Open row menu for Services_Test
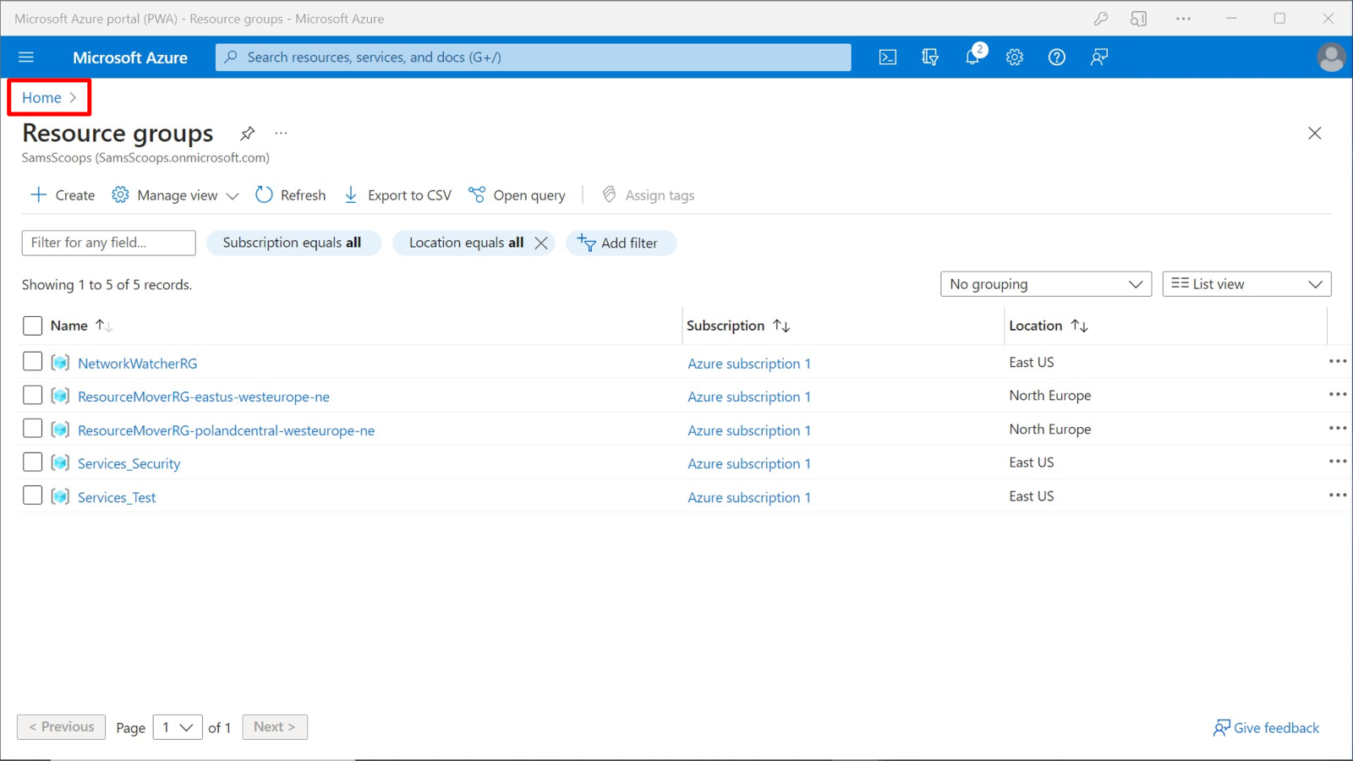1353x761 pixels. click(1337, 495)
